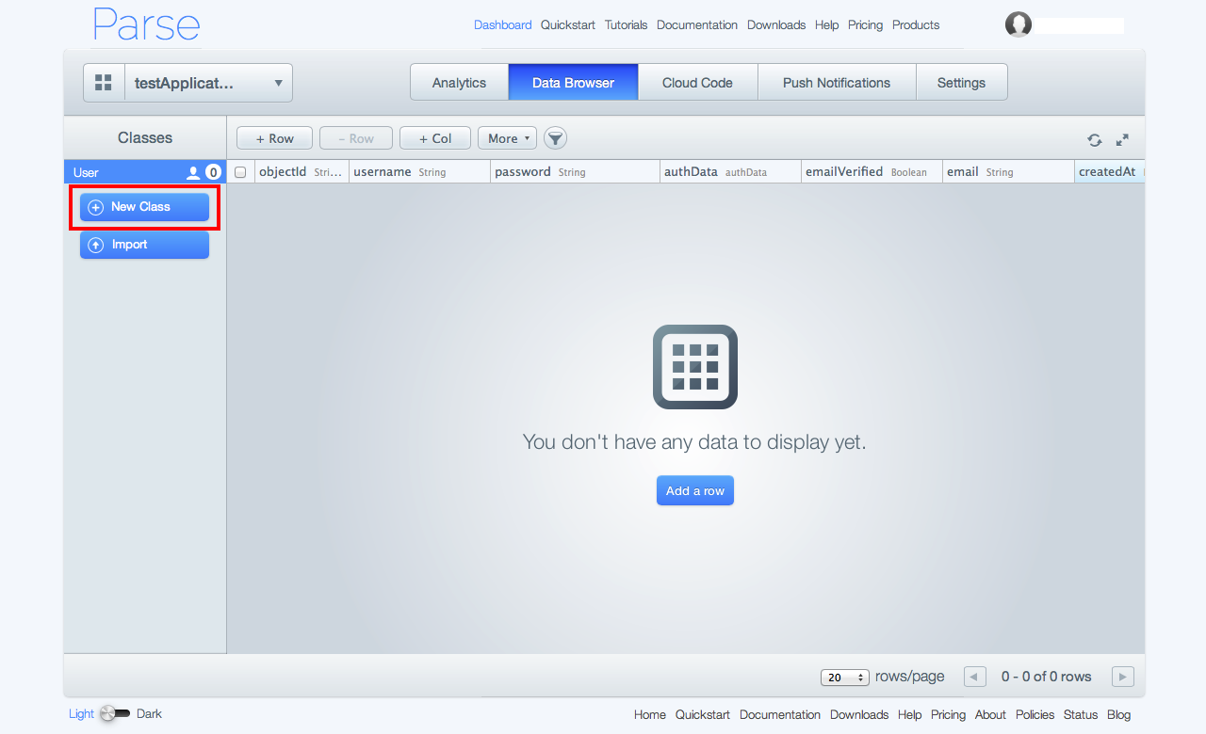The width and height of the screenshot is (1206, 734).
Task: Click the Classes sidebar heading
Action: tap(145, 137)
